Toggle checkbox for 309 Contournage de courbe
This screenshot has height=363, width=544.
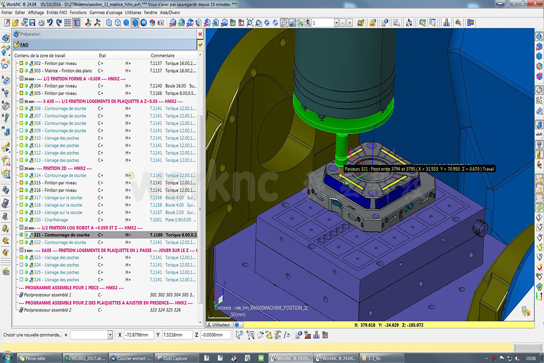pyautogui.click(x=21, y=131)
